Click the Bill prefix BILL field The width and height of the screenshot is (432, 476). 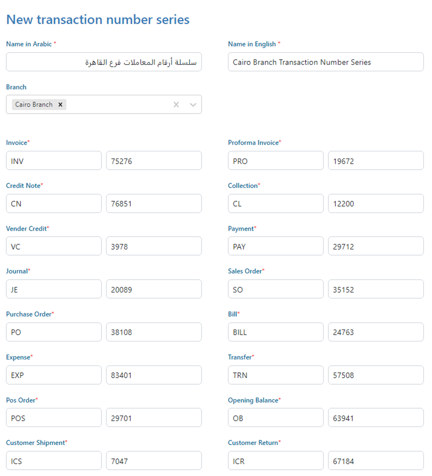point(275,332)
